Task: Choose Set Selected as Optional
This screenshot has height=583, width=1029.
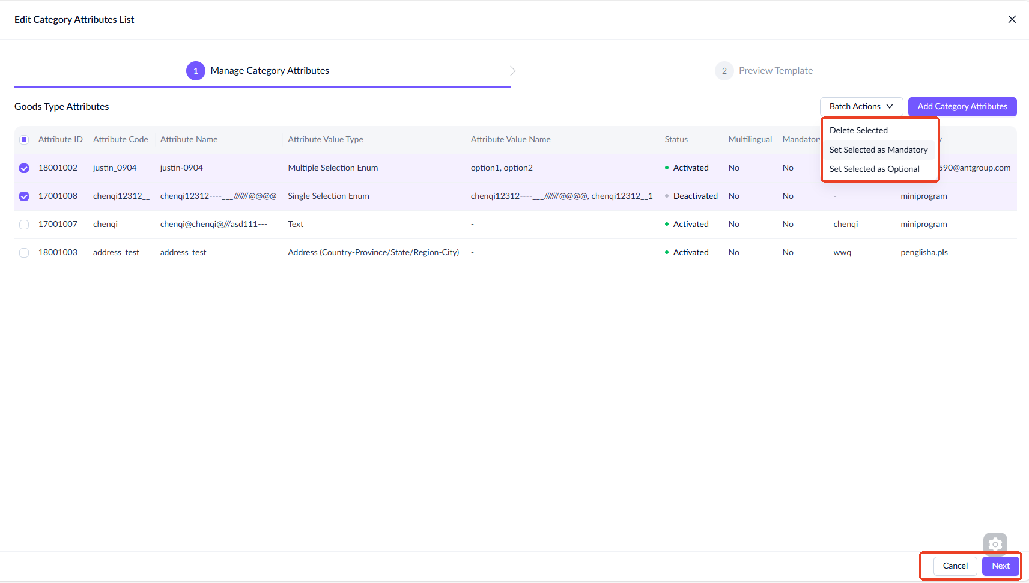Action: [x=874, y=169]
